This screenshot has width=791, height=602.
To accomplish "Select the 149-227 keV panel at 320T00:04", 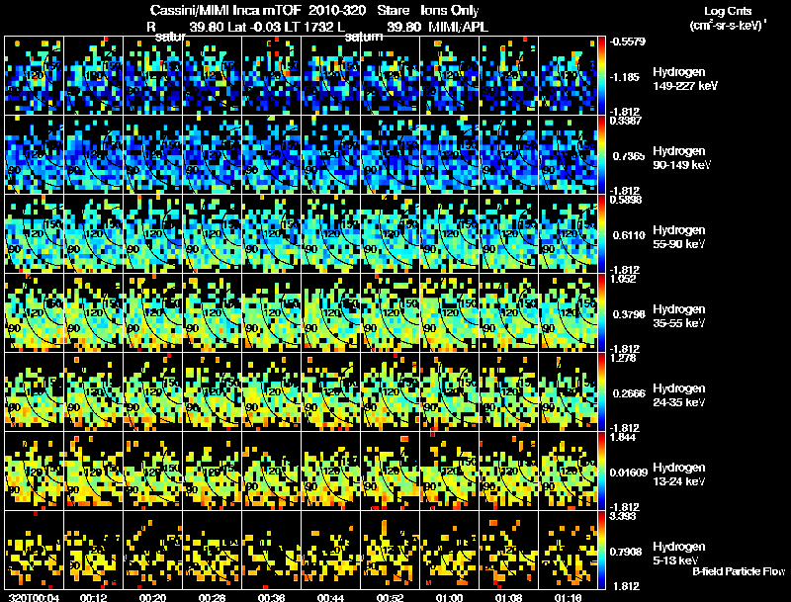I will 35,76.
